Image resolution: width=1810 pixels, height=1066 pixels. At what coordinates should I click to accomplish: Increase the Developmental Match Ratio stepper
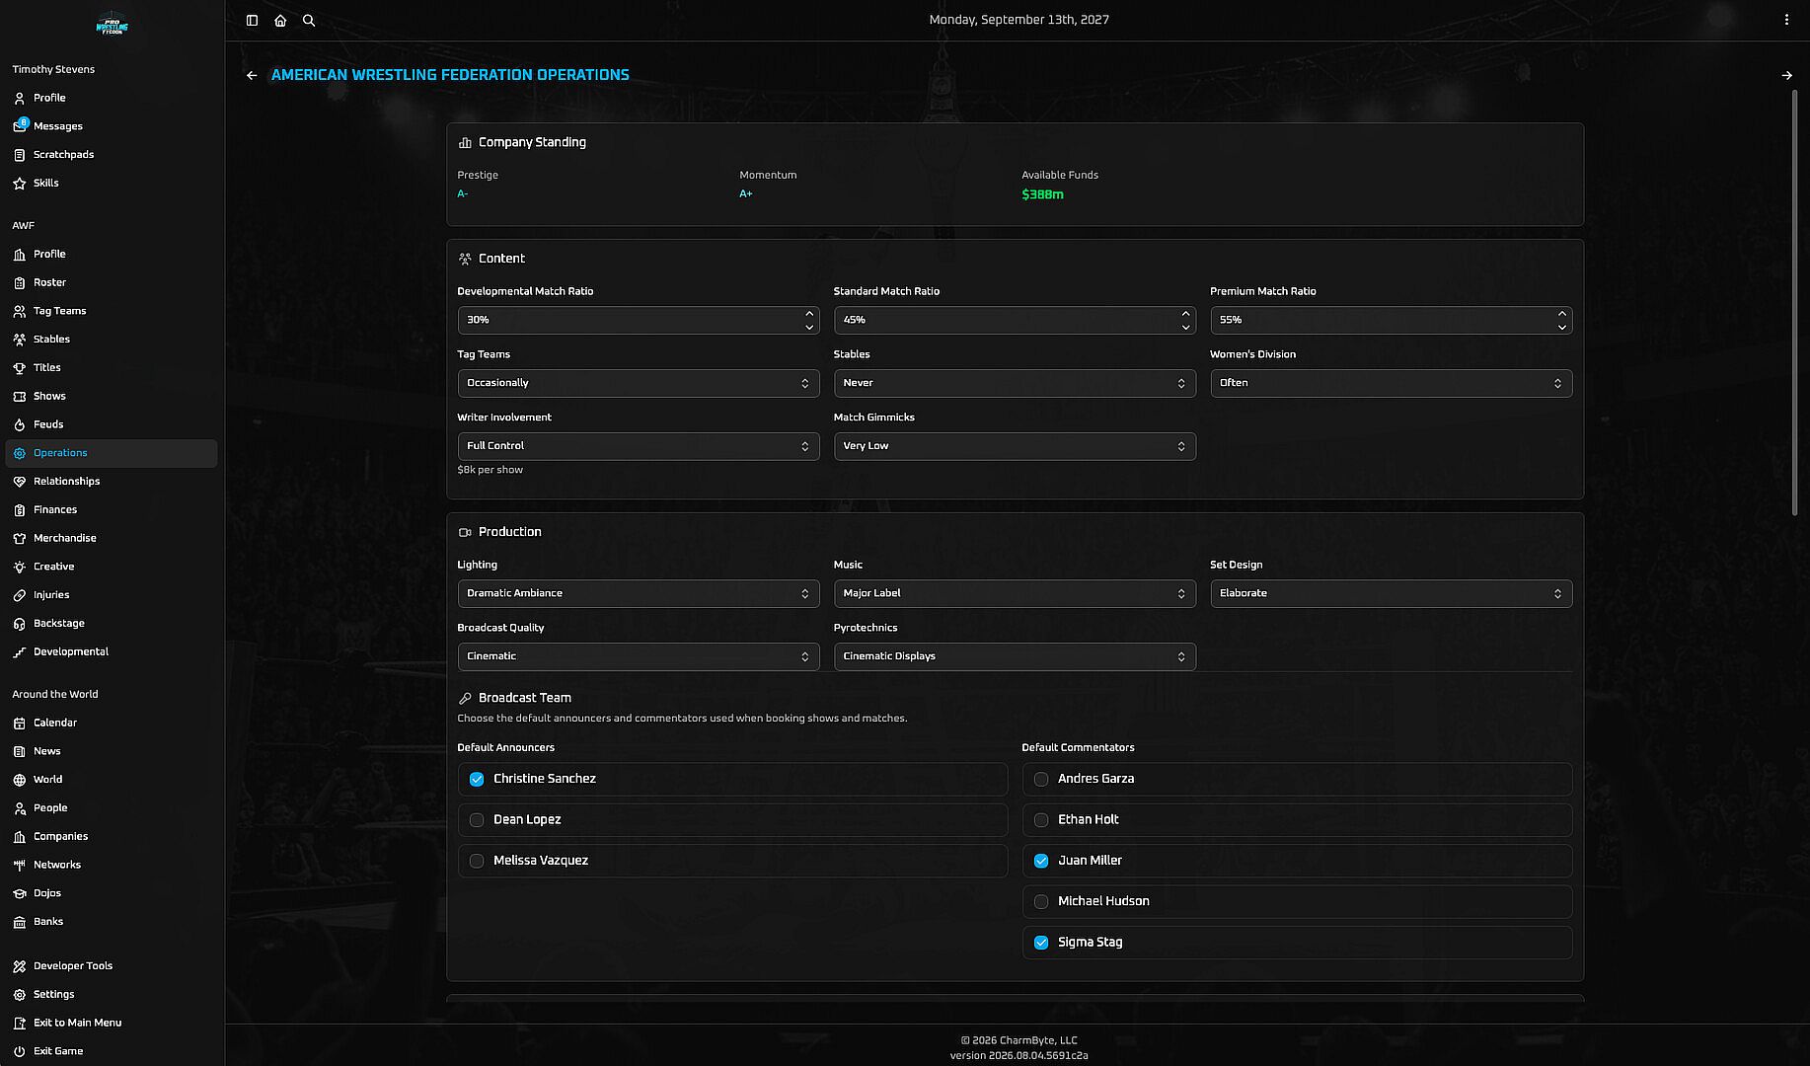click(x=809, y=314)
